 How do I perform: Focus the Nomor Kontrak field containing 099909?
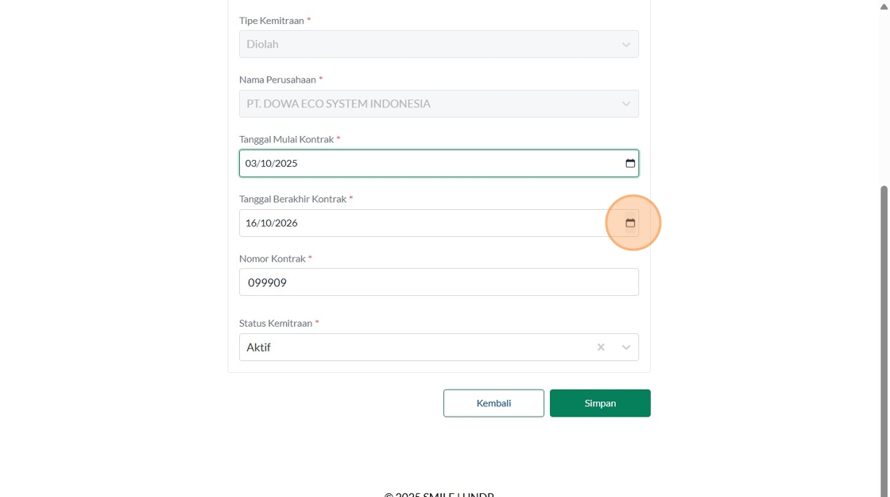[x=439, y=282]
